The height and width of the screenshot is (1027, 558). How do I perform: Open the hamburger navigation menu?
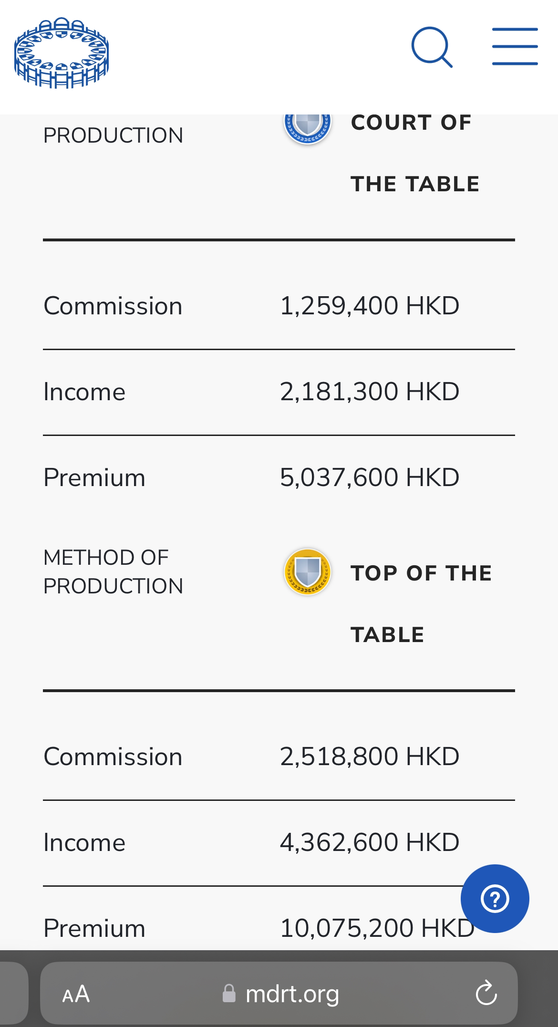tap(515, 46)
